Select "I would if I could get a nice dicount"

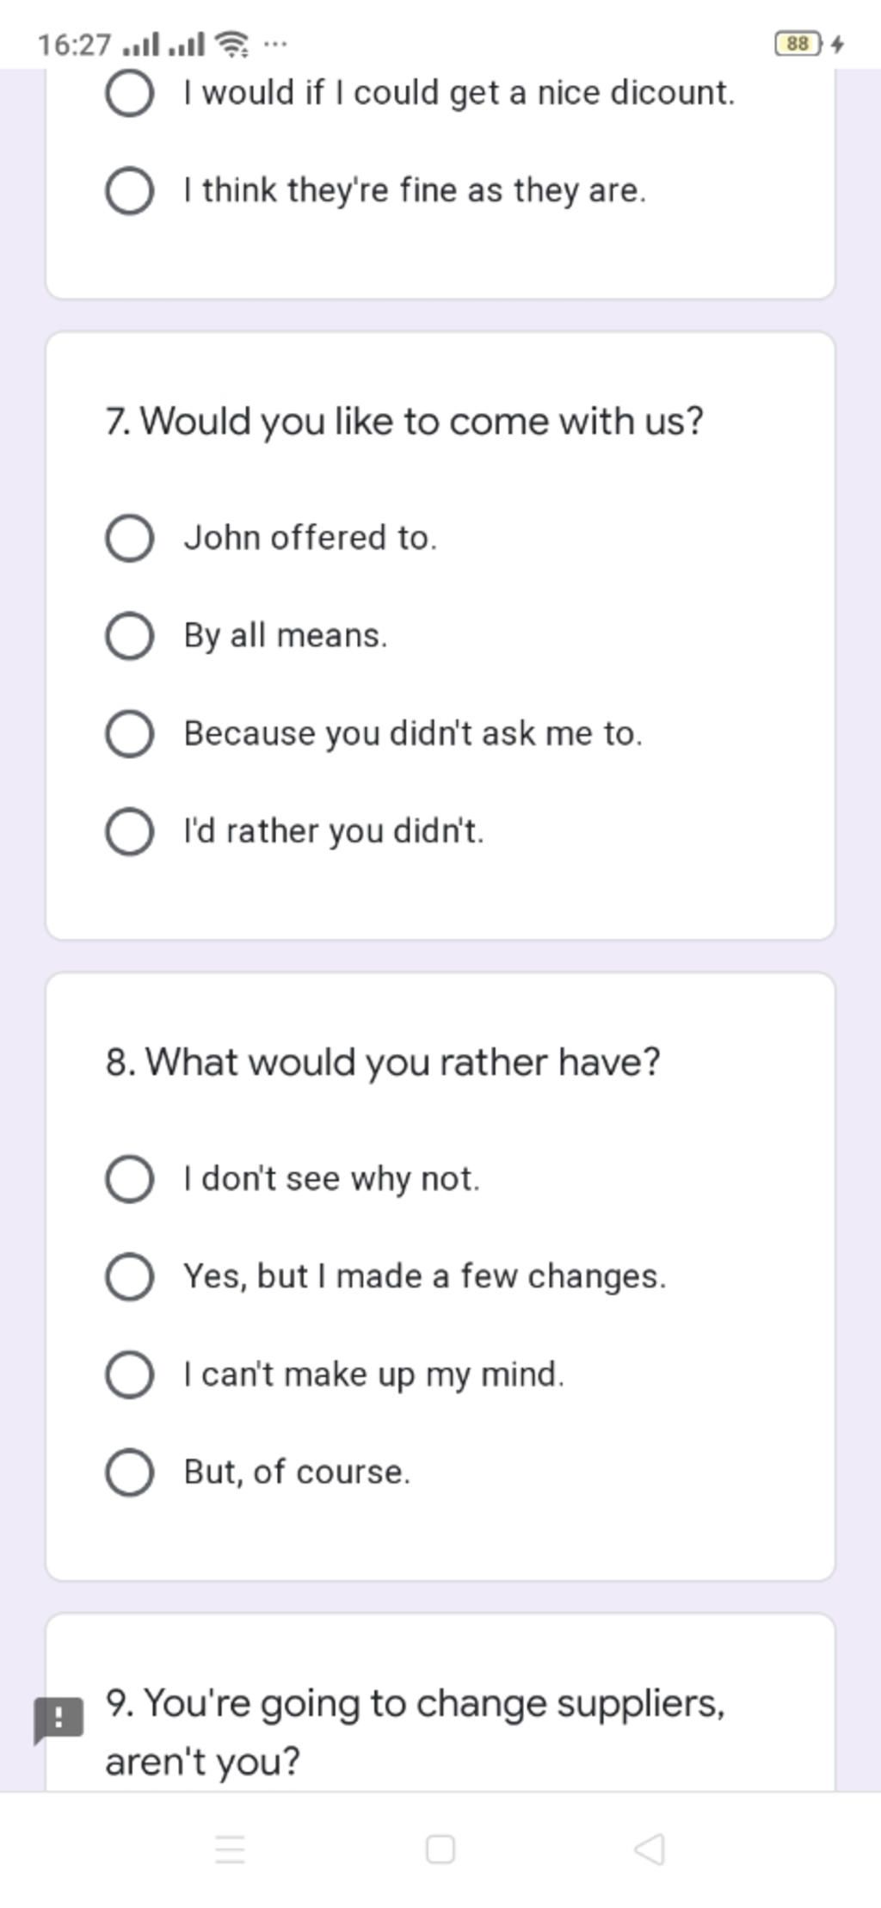point(420,93)
